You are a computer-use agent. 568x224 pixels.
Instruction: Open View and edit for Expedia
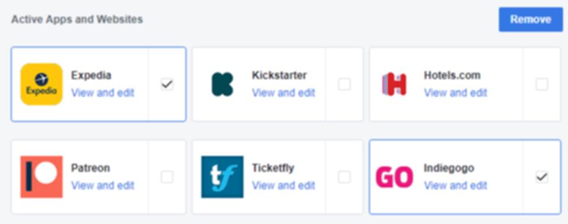(102, 93)
